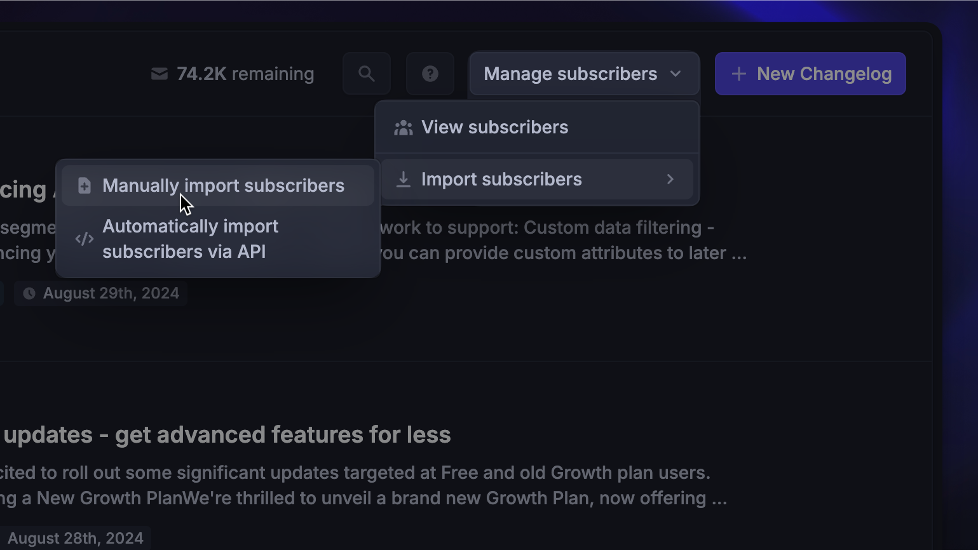The image size is (978, 550).
Task: Click the August 28th, 2024 date tag
Action: [x=75, y=539]
